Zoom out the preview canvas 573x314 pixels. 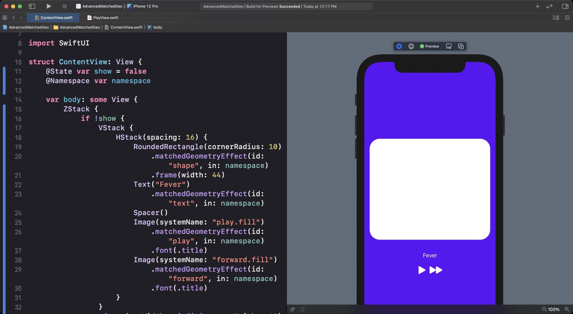click(544, 309)
